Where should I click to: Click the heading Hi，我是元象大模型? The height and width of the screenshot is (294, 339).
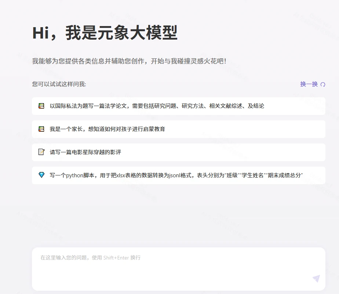coord(105,33)
